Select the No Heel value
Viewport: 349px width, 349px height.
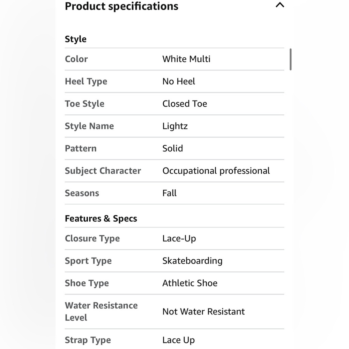[x=179, y=81]
